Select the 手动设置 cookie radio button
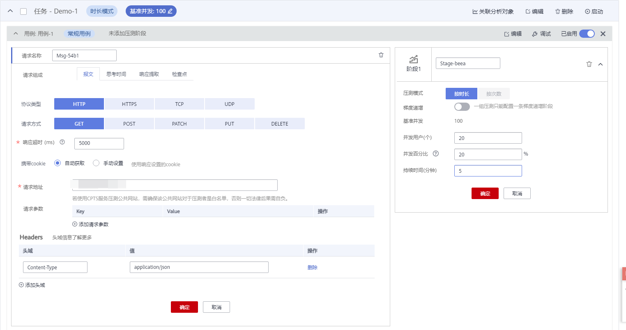 (x=96, y=163)
